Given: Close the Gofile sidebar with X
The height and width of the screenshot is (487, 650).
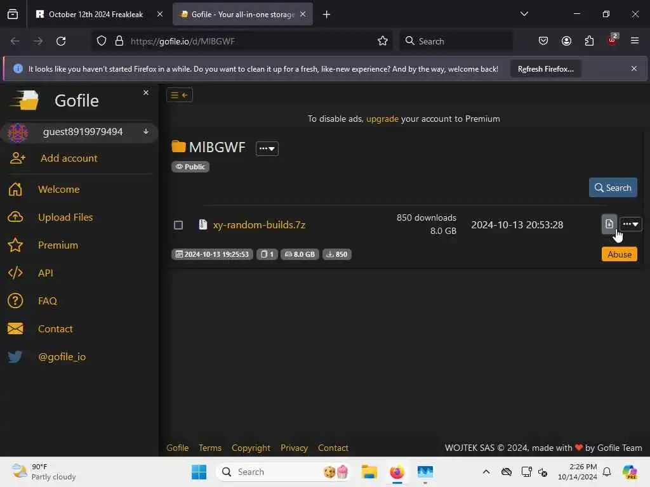Looking at the screenshot, I should tap(146, 93).
